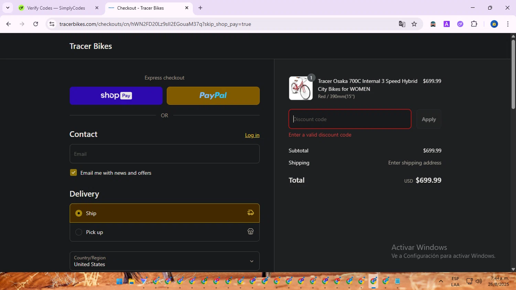Click the Tracer Osaka 700C product name
The width and height of the screenshot is (516, 290).
[x=367, y=85]
